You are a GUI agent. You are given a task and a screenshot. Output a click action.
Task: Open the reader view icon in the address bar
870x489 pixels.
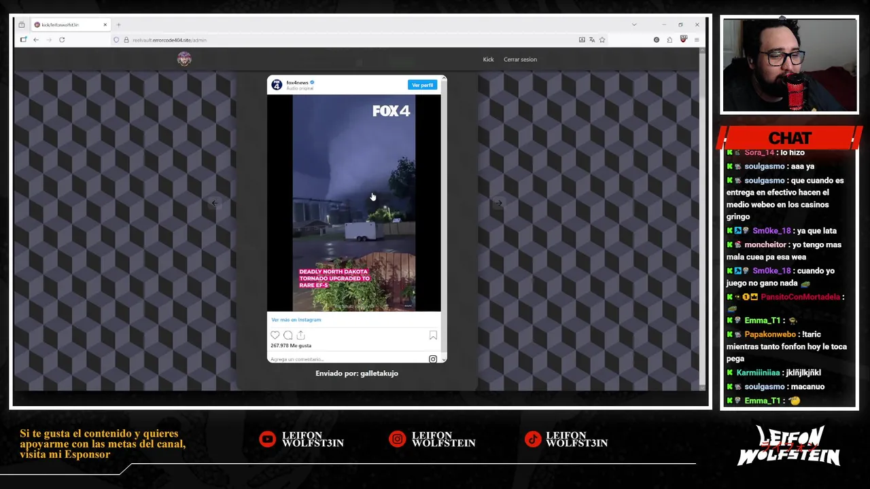point(582,40)
